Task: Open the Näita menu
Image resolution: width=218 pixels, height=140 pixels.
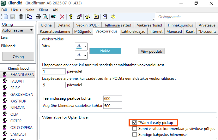Action: (x=29, y=10)
